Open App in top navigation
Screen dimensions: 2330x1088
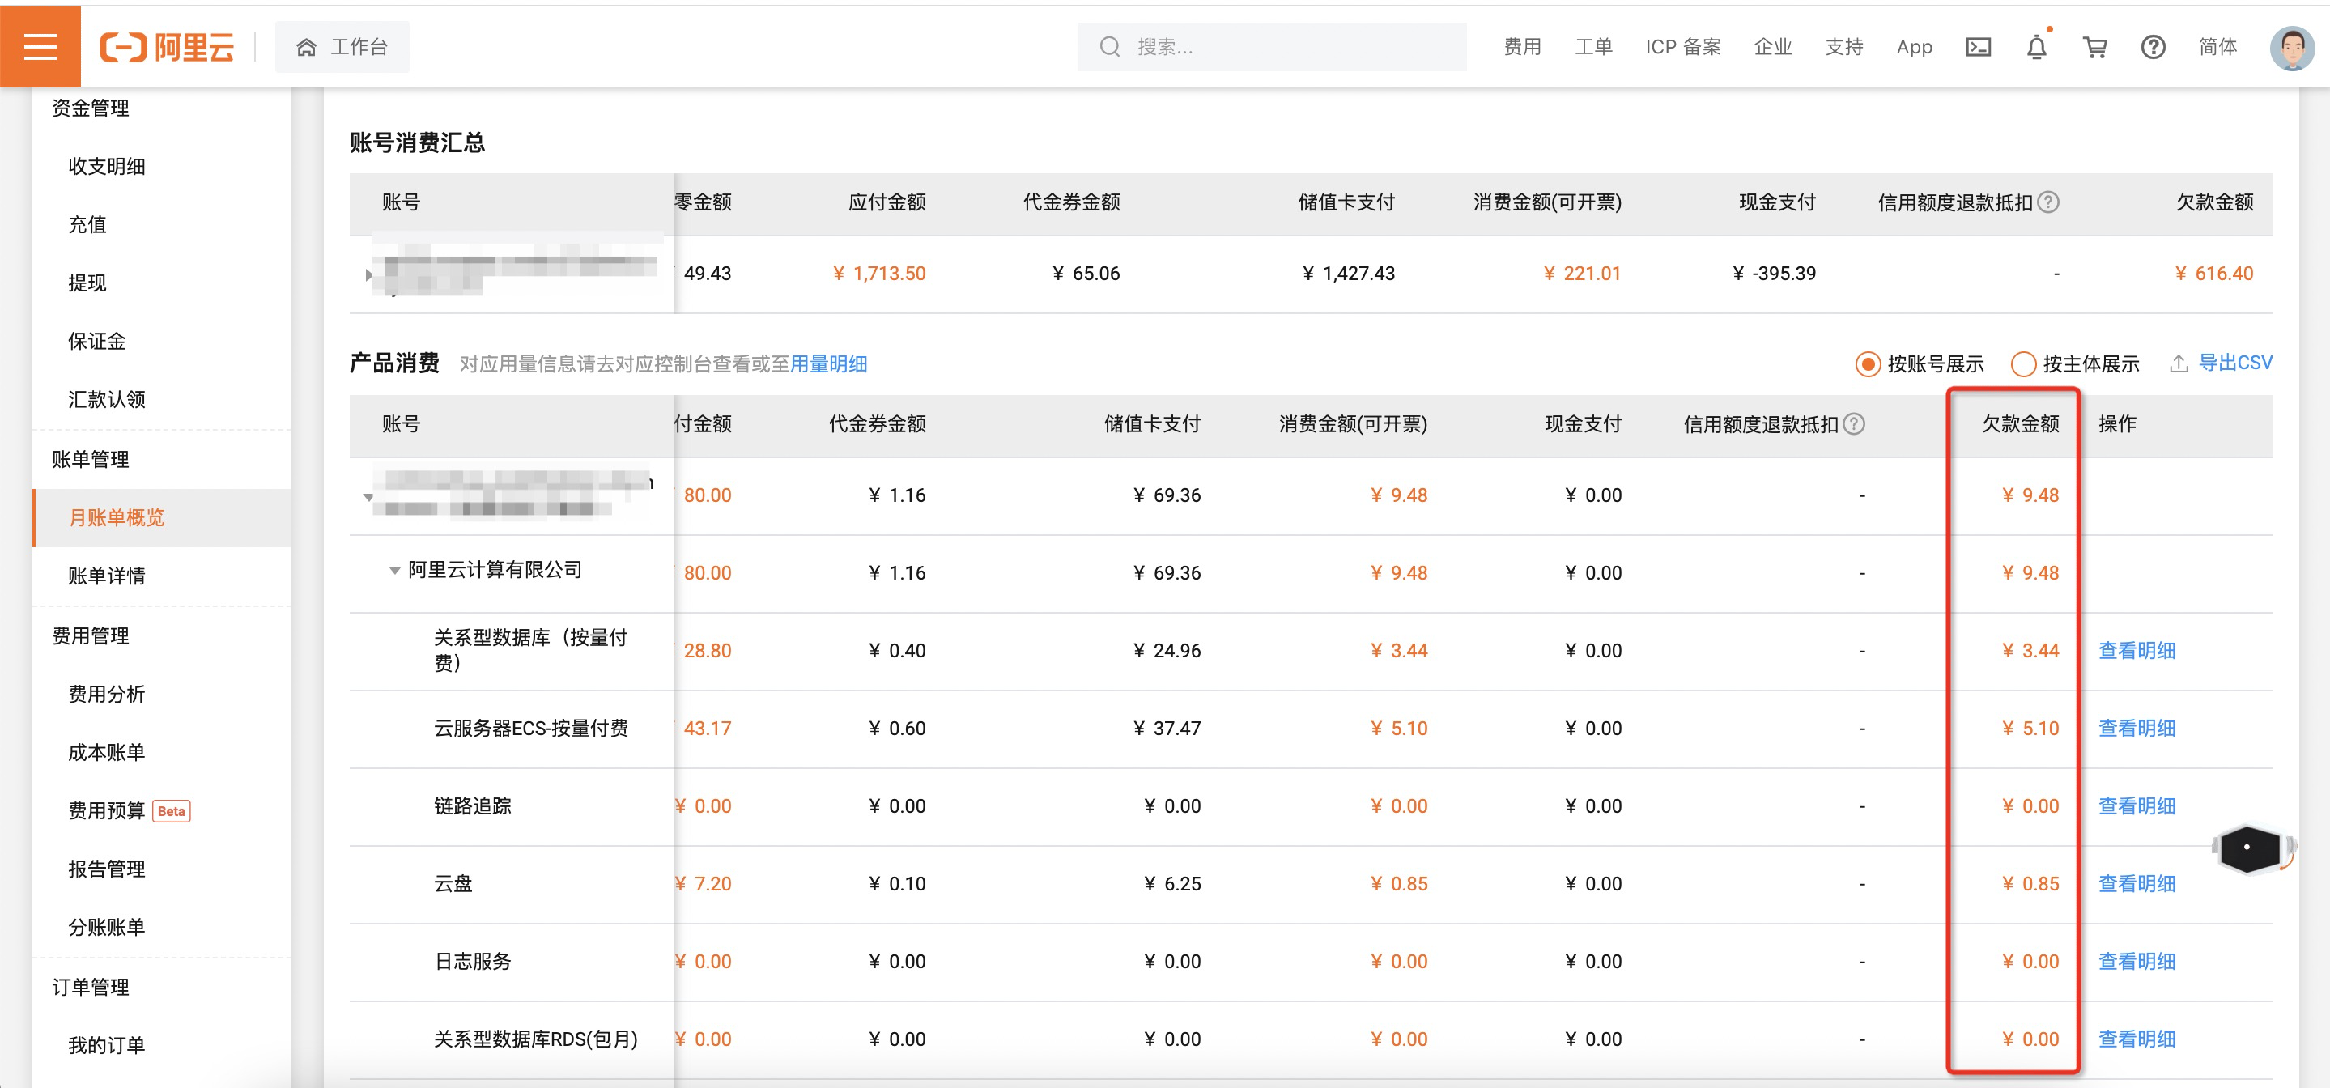(x=1914, y=47)
